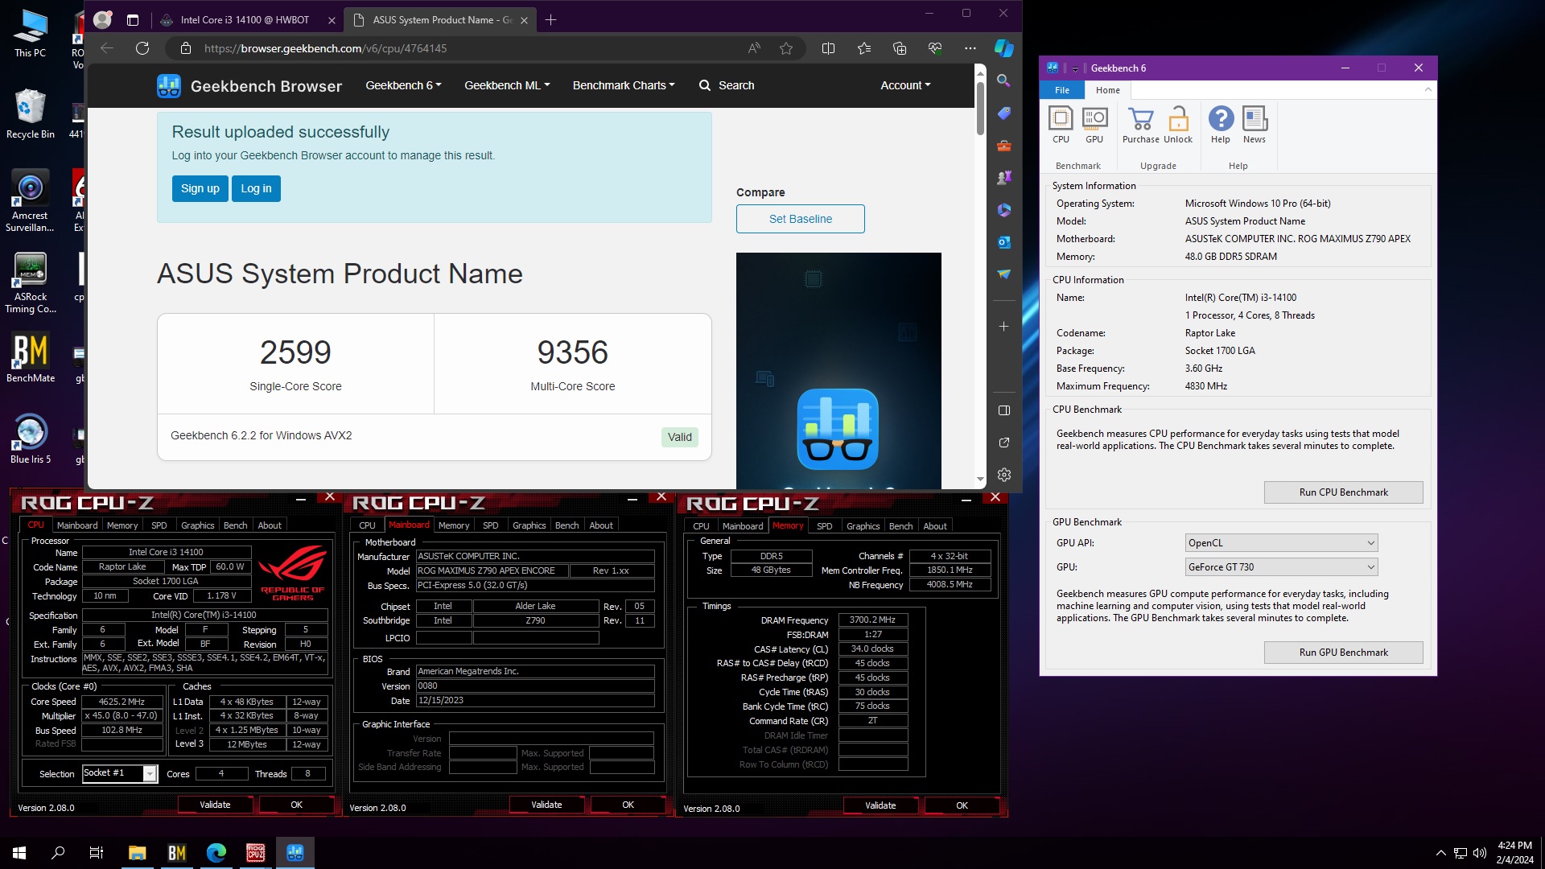Show hidden system tray icons
Screen dimensions: 1545x869
tap(1440, 853)
